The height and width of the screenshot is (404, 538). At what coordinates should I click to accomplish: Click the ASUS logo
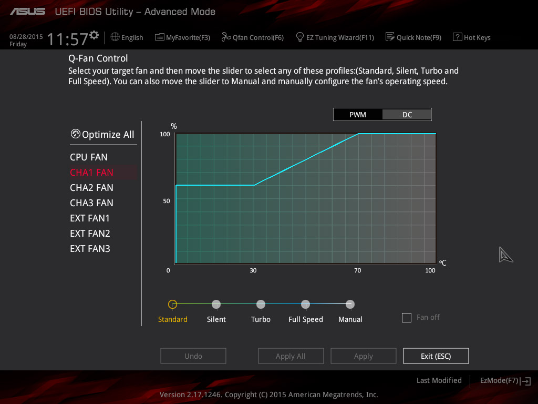pyautogui.click(x=27, y=12)
